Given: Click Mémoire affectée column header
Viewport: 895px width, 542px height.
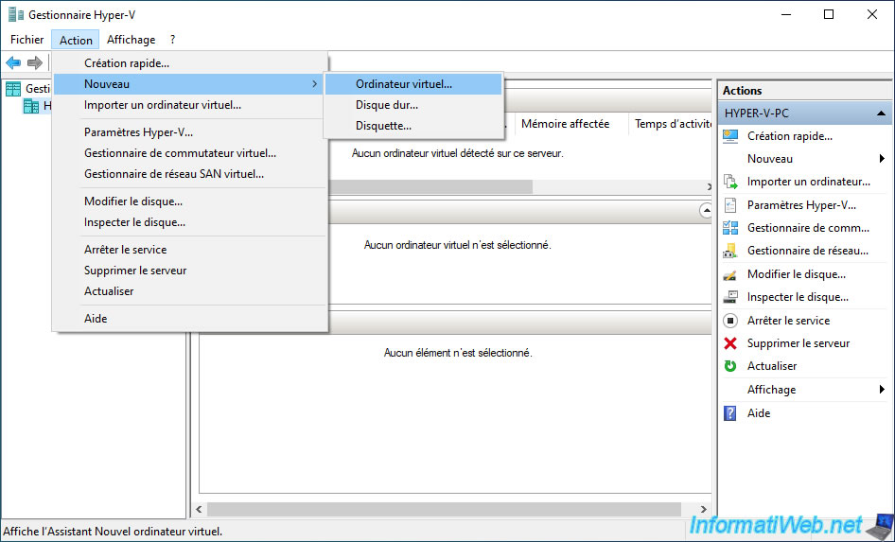Looking at the screenshot, I should tap(565, 124).
